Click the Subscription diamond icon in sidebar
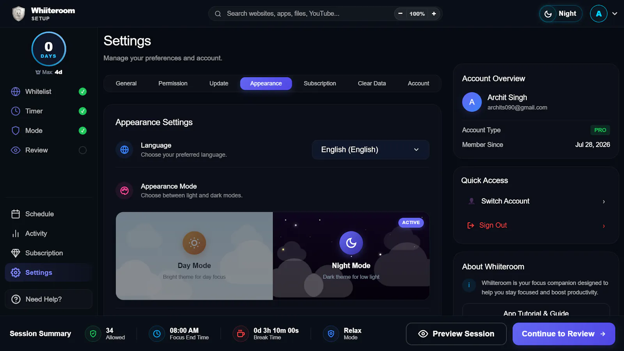Viewport: 624px width, 351px height. (x=16, y=253)
